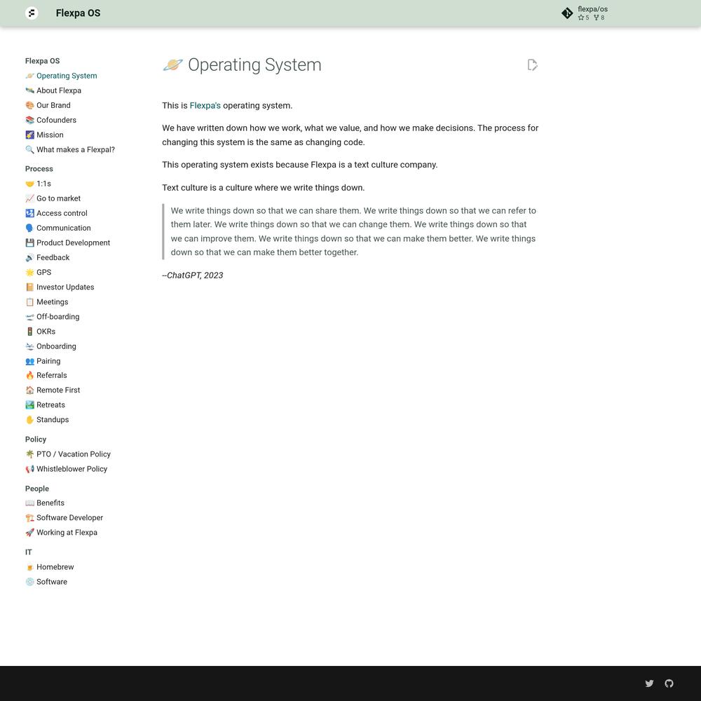Open the Meetings page
The image size is (701, 701).
click(x=47, y=301)
